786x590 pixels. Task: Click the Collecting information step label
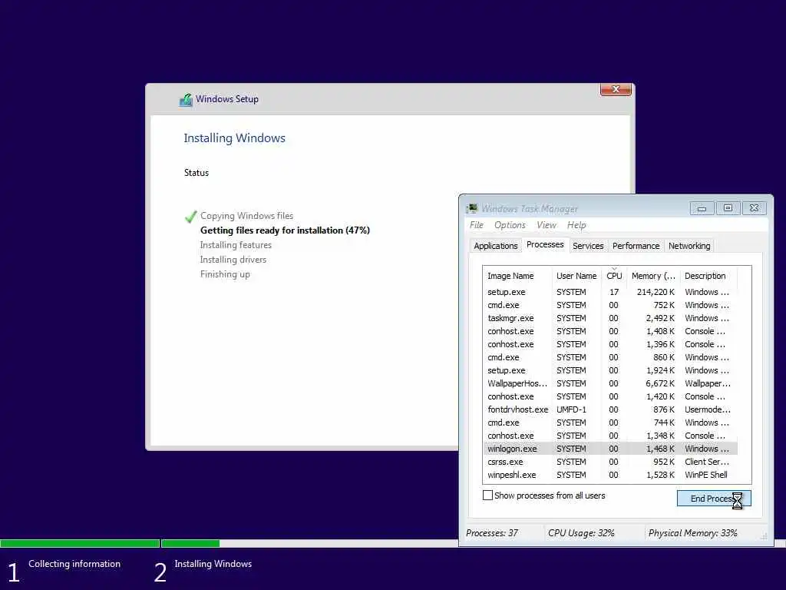[x=74, y=564]
